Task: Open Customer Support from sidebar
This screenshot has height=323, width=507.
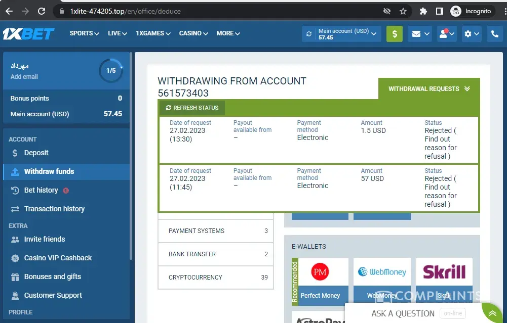Action: click(66, 295)
